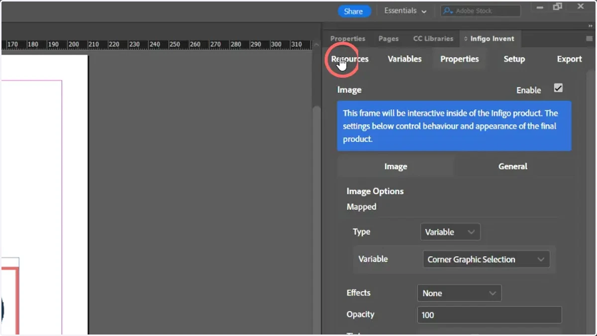Viewport: 597px width, 336px height.
Task: Minimize the application window
Action: click(540, 7)
